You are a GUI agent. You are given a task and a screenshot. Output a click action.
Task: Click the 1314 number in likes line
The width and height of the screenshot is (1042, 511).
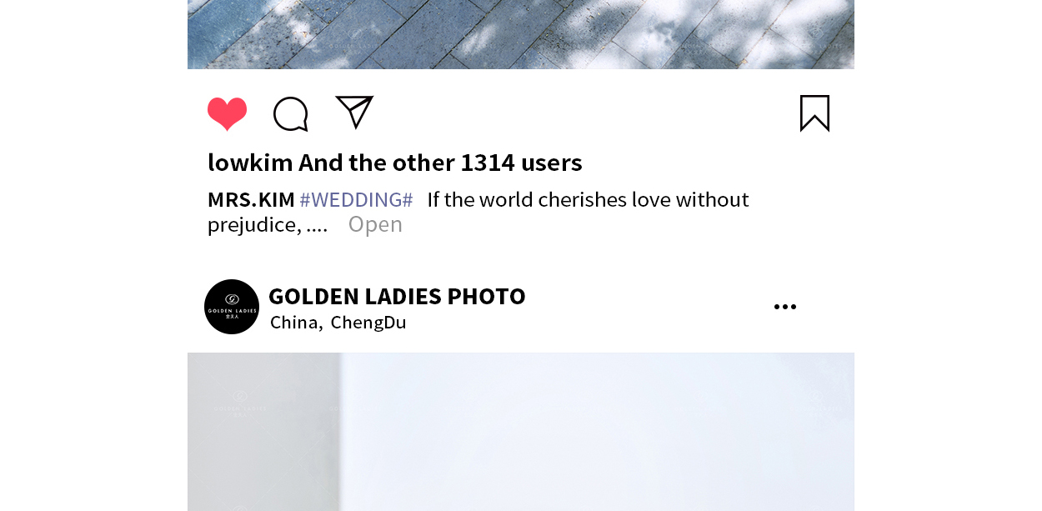coord(488,163)
